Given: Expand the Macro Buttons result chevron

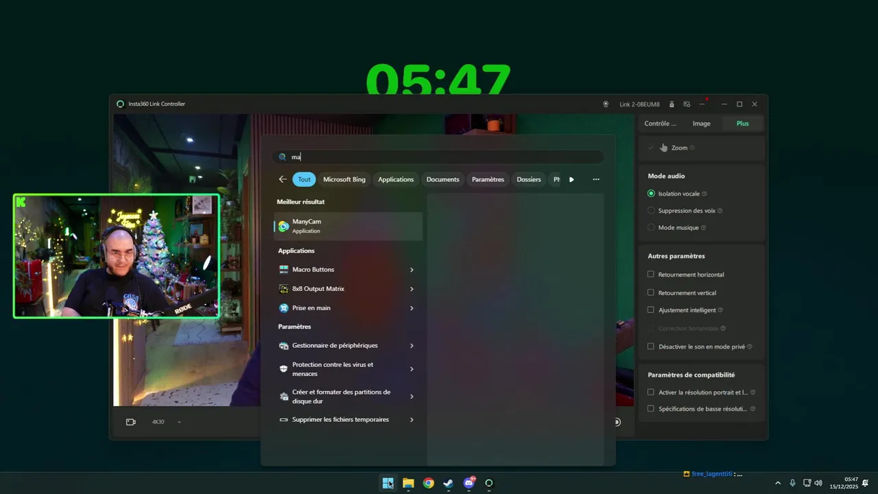Looking at the screenshot, I should click(x=412, y=270).
